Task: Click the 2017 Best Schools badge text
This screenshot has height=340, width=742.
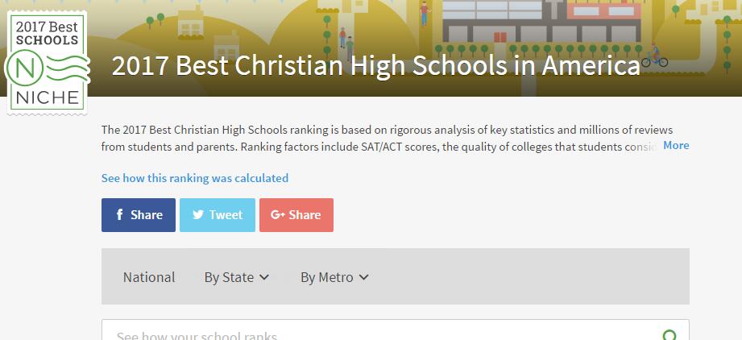Action: (x=48, y=32)
